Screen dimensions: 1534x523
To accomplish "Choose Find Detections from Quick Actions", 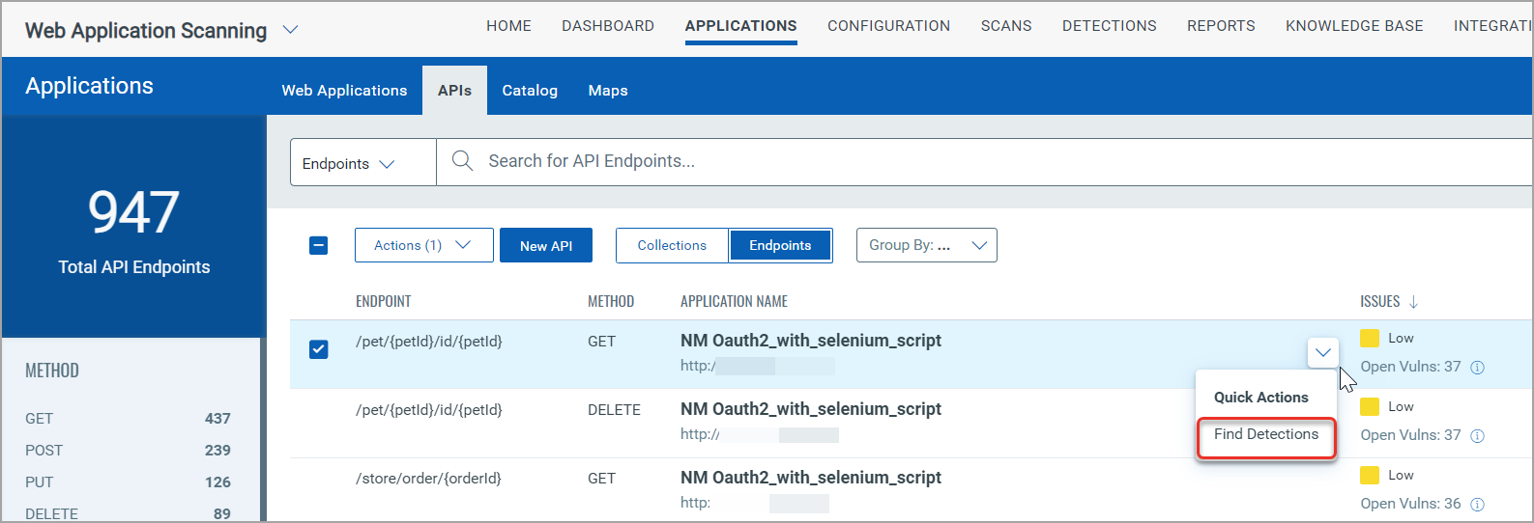I will pyautogui.click(x=1266, y=434).
